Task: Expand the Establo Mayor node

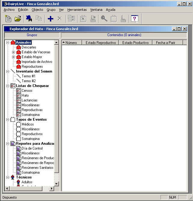Action: tap(13, 57)
